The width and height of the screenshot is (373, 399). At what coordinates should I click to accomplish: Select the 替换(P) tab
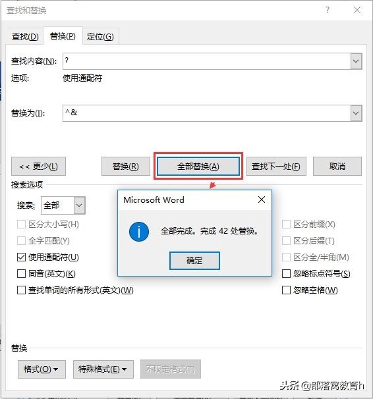[x=63, y=36]
